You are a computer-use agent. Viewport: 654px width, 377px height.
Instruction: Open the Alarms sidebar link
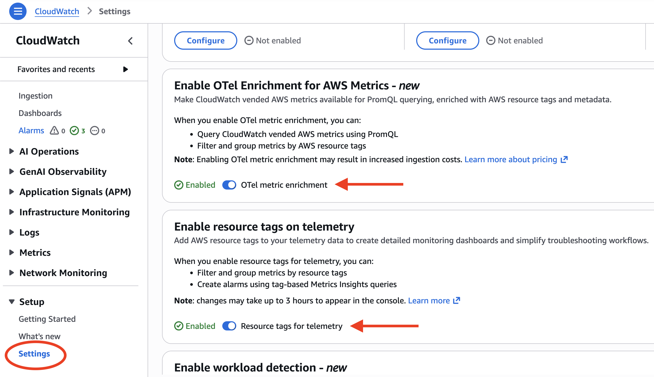[x=31, y=130]
